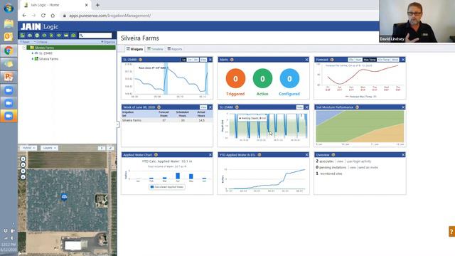Open the Organize dropdown in tree panel

click(108, 42)
